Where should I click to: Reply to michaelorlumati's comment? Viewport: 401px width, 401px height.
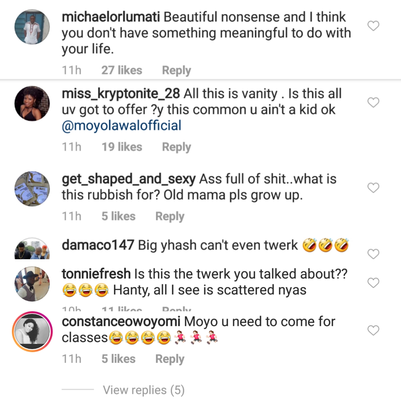point(176,70)
